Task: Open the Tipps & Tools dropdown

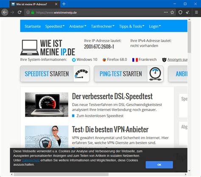Action: coord(132,26)
